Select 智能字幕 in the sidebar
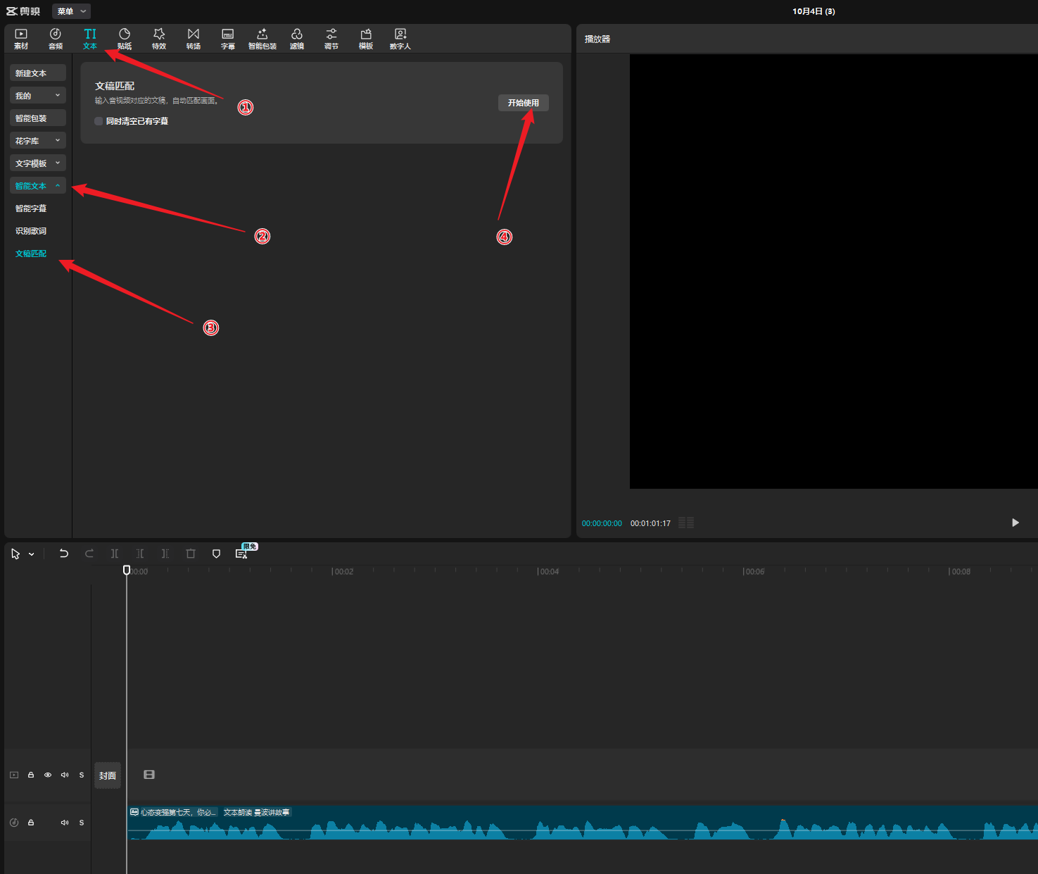Screen dimensions: 1038x874 [x=31, y=208]
